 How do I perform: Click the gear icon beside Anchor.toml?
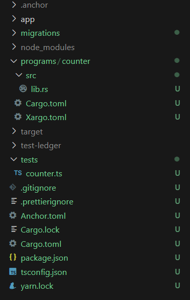(13, 215)
